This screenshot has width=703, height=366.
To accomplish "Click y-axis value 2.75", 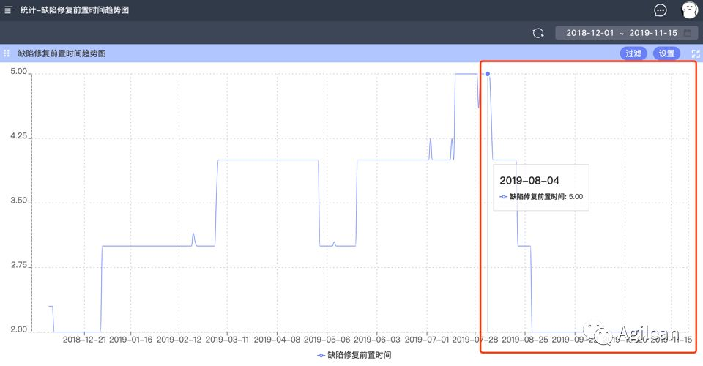I will coord(19,265).
